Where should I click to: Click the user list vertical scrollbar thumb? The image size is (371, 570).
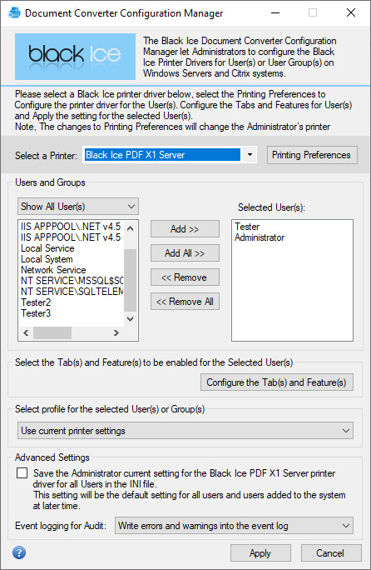[x=131, y=280]
